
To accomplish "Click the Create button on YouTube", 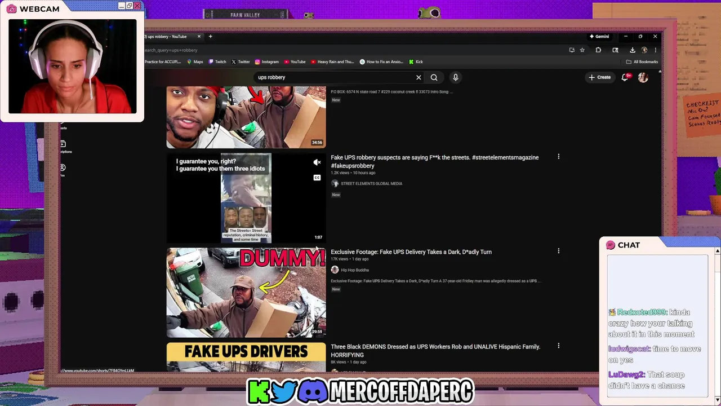I will tap(599, 77).
